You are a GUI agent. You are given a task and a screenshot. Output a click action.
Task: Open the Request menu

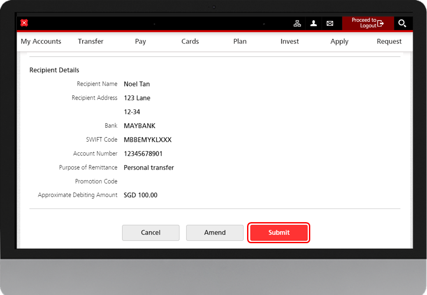point(389,41)
